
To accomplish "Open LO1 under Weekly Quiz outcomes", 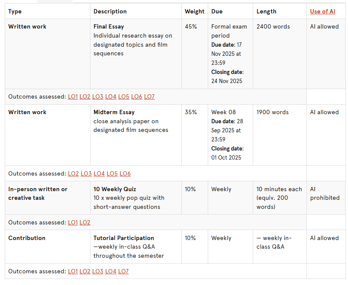I will [x=73, y=222].
